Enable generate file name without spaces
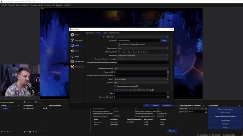The image size is (243, 136). point(119,45)
